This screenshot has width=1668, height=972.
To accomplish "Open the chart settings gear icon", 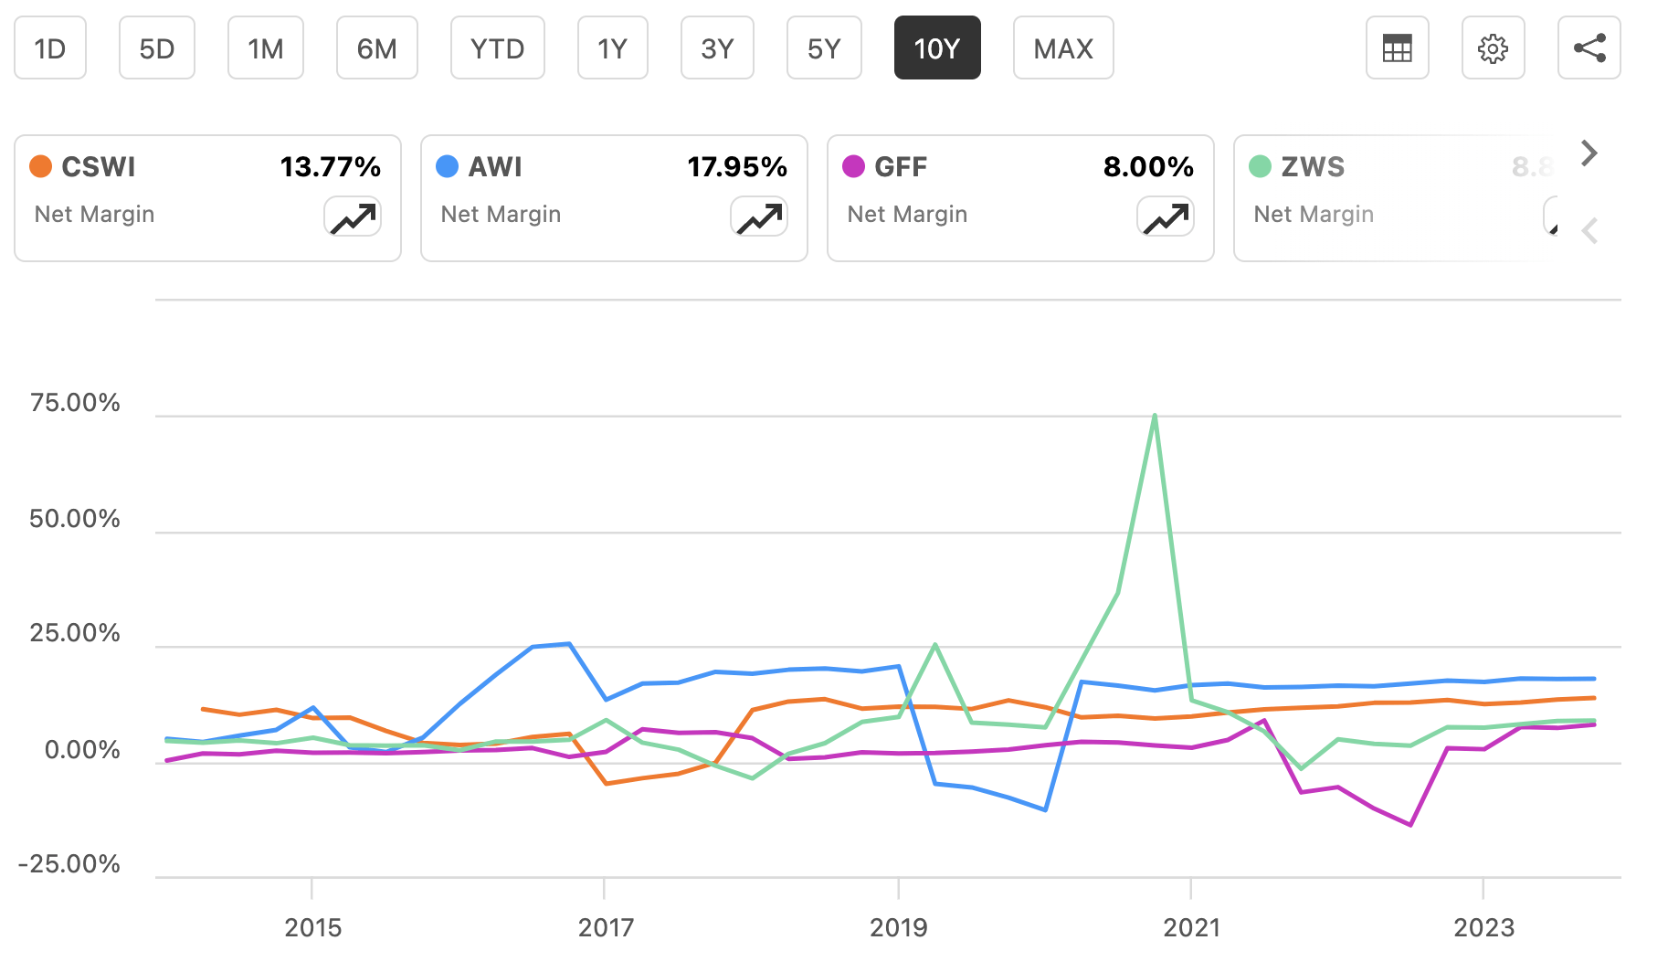I will tap(1493, 48).
